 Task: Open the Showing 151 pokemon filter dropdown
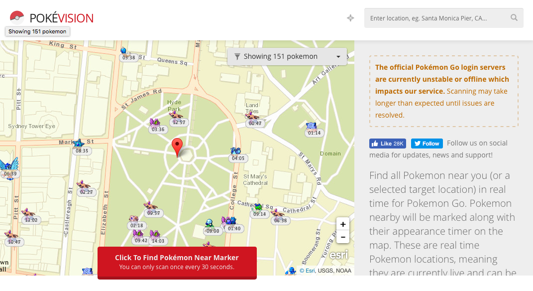coord(287,56)
